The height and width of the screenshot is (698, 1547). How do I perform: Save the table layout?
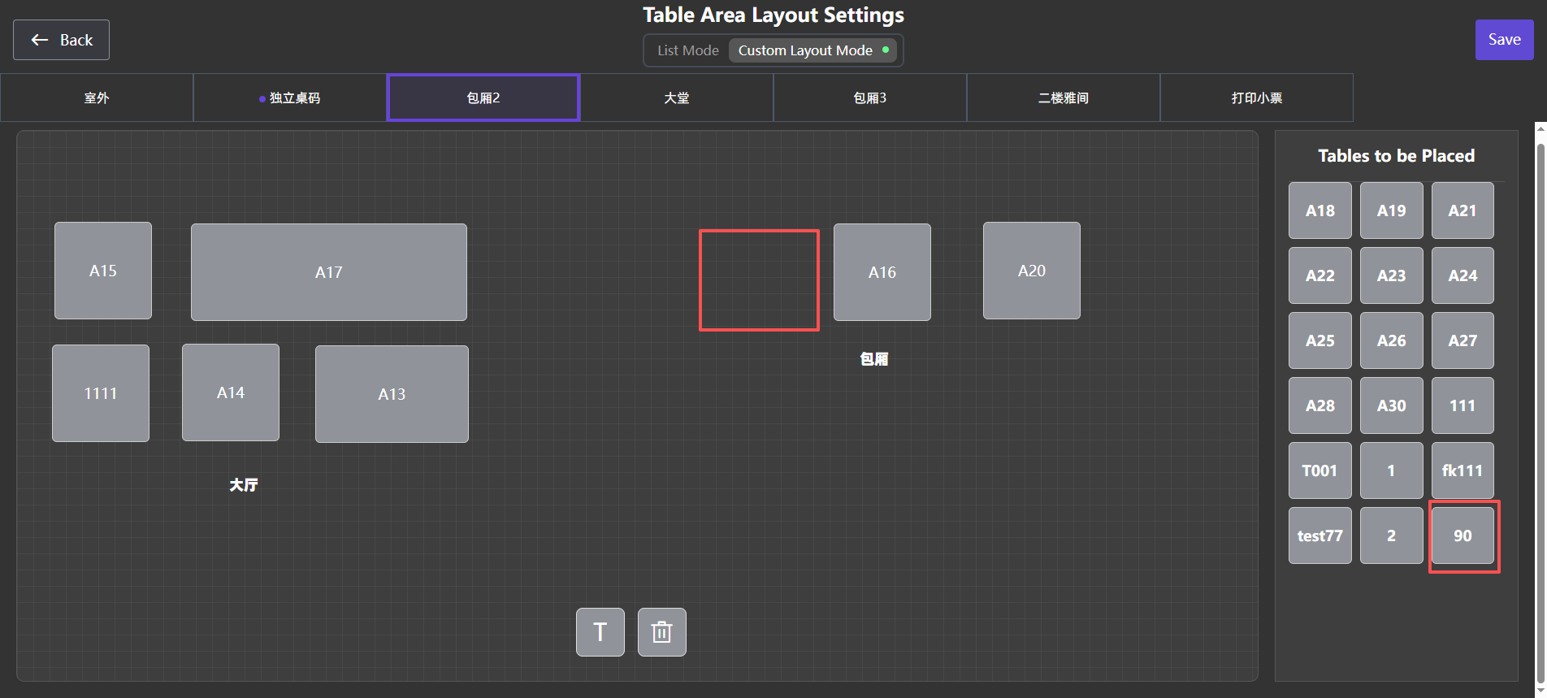coord(1503,40)
